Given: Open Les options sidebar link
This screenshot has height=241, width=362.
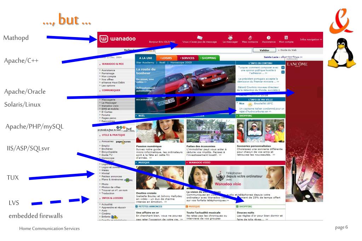Looking at the screenshot, I should click(108, 86).
